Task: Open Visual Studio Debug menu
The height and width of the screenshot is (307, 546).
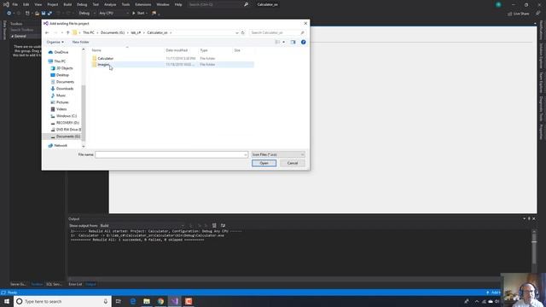Action: [82, 4]
